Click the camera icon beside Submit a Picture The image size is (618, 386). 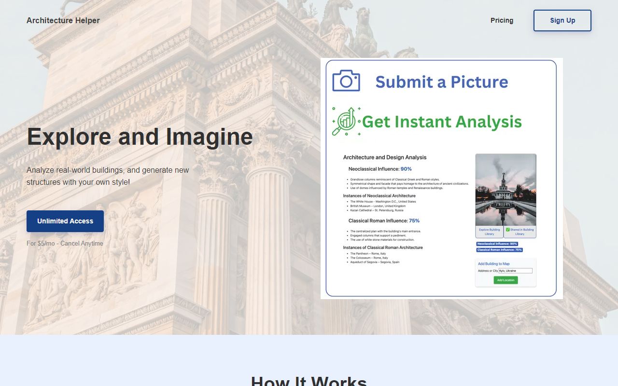coord(345,81)
